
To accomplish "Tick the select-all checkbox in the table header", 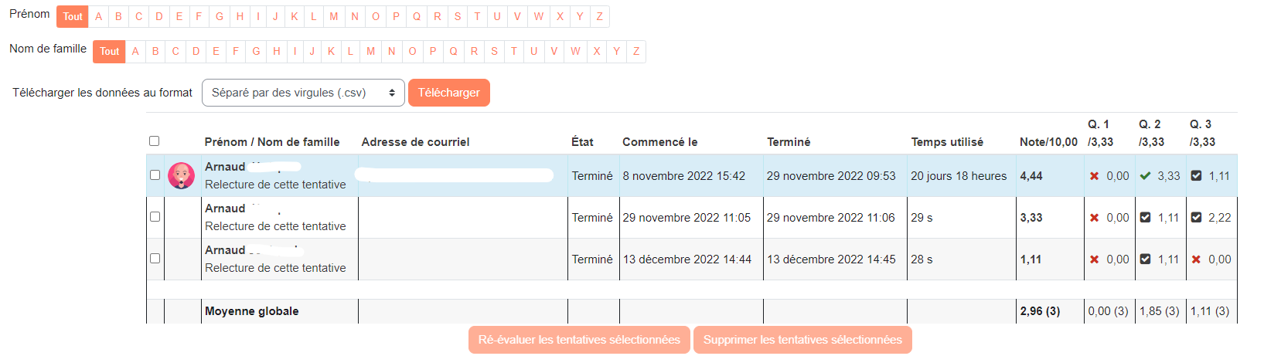I will tap(155, 141).
